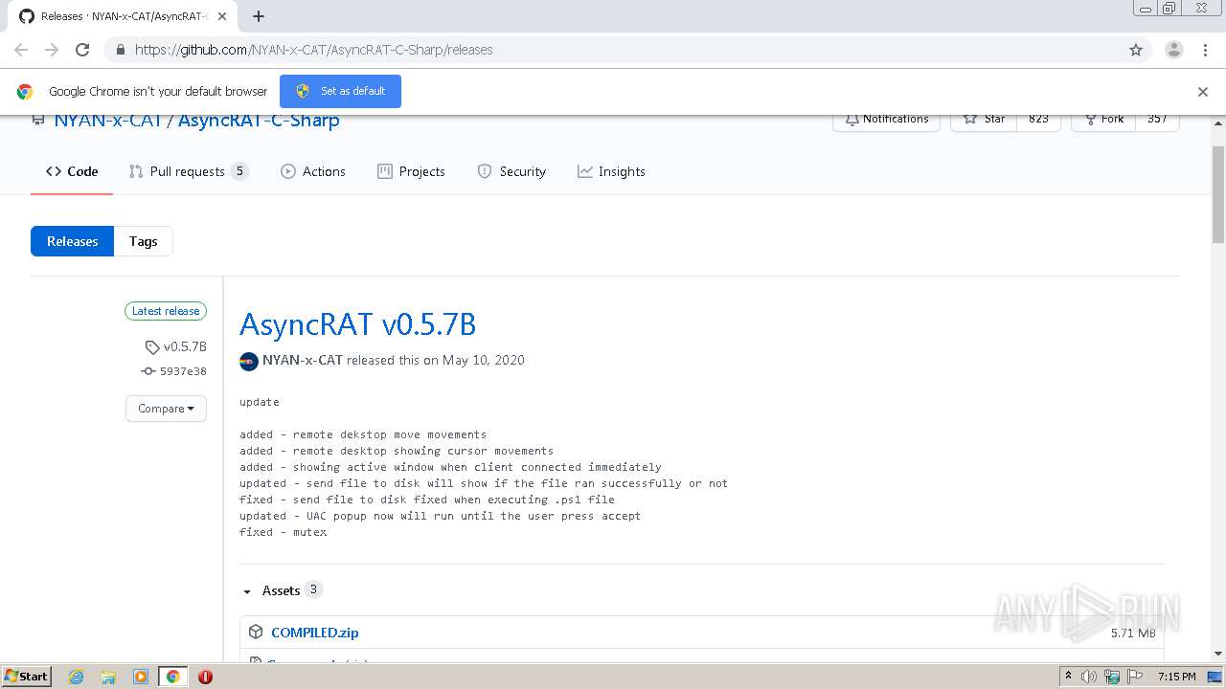The image size is (1226, 689).
Task: Open the Action Center flag icon
Action: tap(1135, 677)
